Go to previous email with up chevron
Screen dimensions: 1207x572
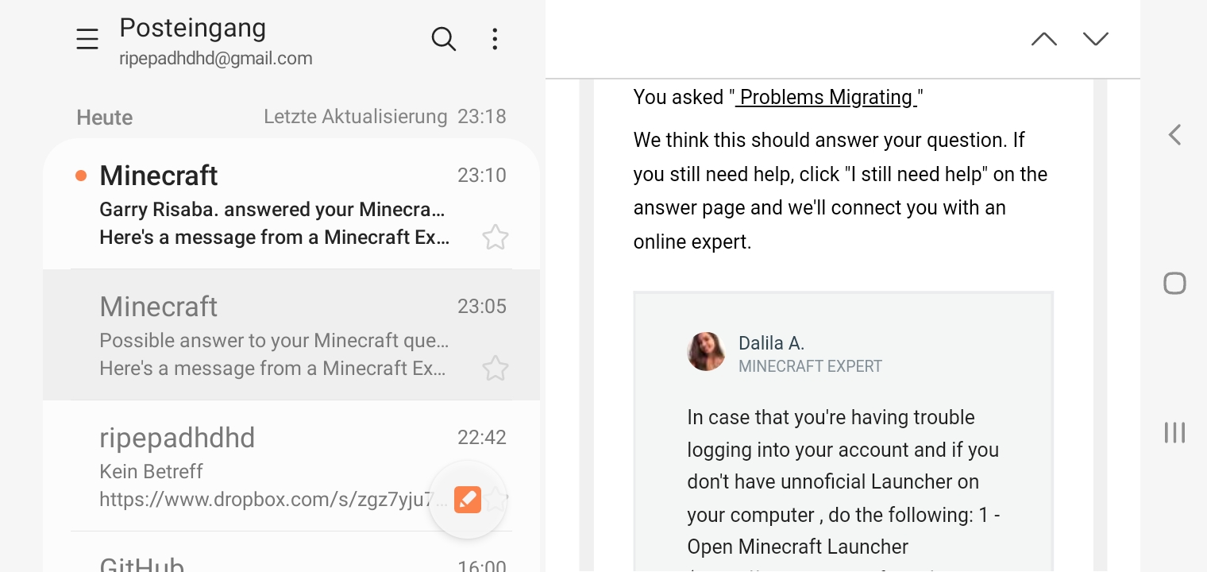[x=1043, y=39]
